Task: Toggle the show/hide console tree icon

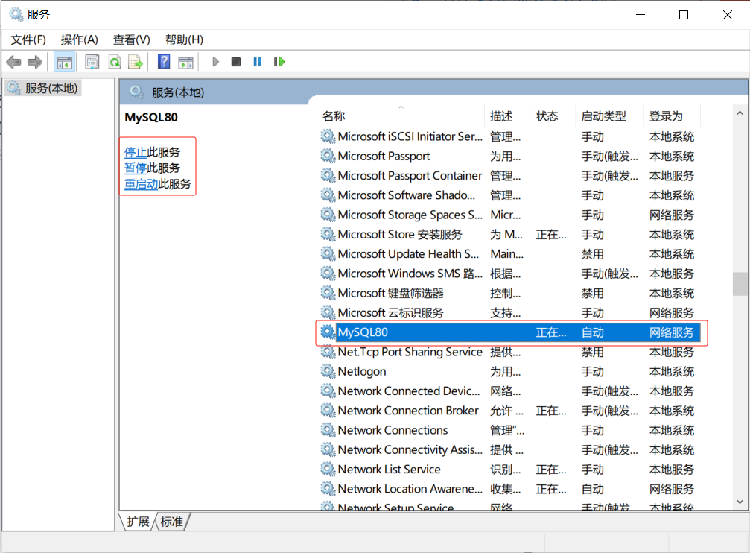Action: coord(64,62)
